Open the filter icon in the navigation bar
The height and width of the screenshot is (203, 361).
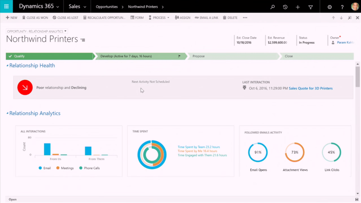tap(310, 6)
